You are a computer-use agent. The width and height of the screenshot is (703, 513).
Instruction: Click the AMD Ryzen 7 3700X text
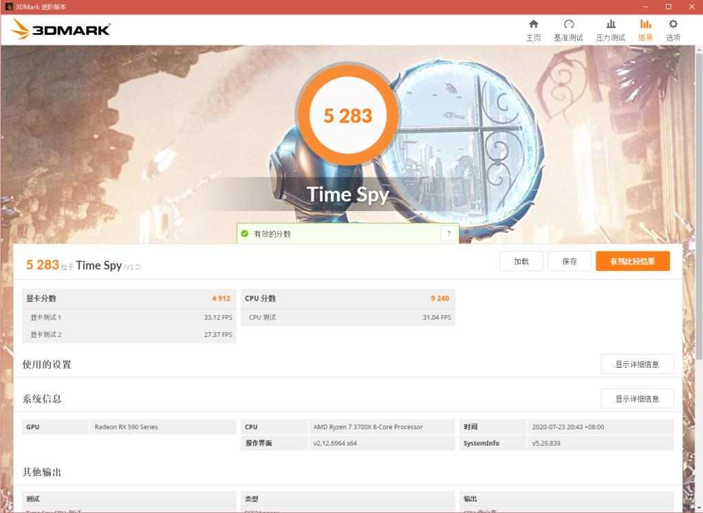coord(368,427)
